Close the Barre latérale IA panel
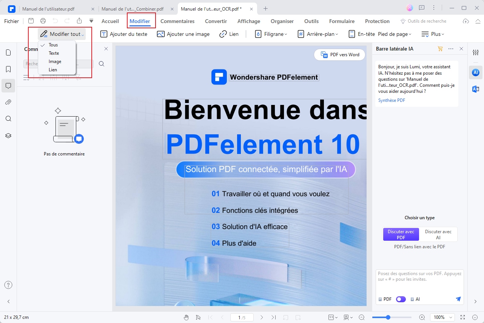484x323 pixels. [461, 49]
